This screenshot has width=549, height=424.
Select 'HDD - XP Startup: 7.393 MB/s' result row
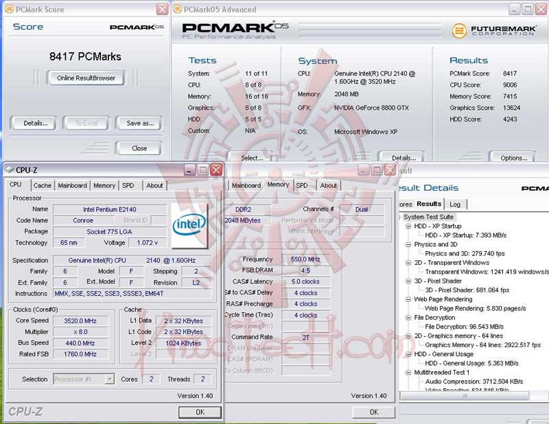(466, 235)
